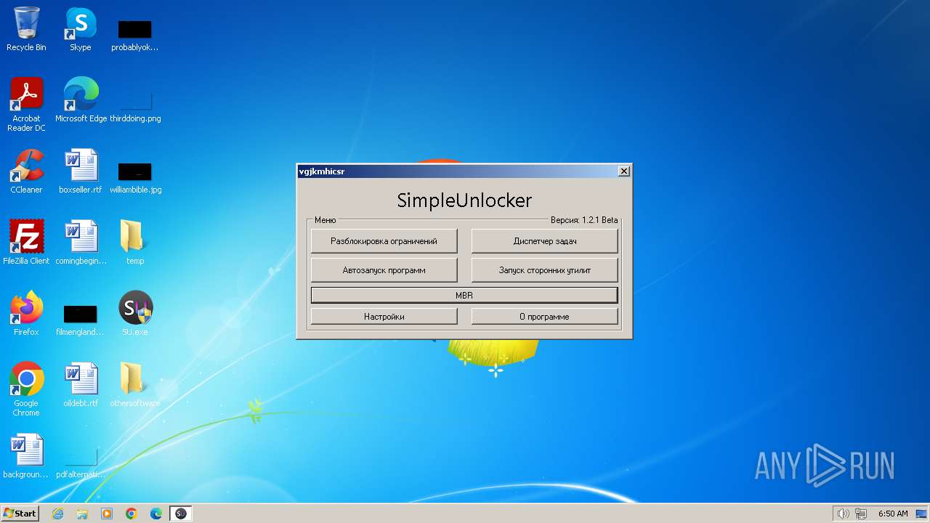The height and width of the screenshot is (523, 930).
Task: Activate SimpleUnlocker taskbar button
Action: coord(181,514)
